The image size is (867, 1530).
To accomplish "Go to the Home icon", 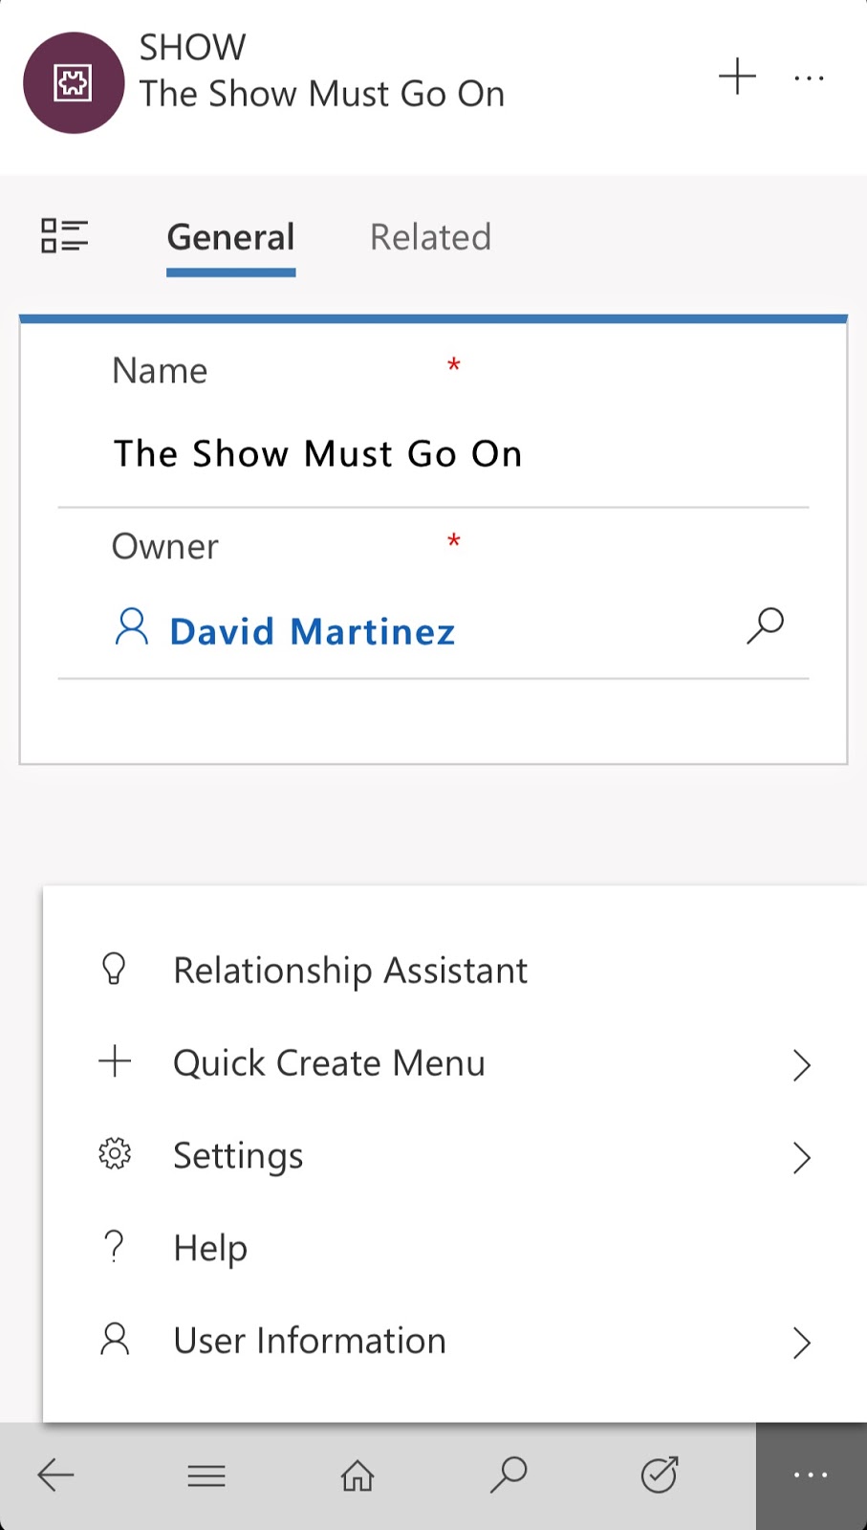I will pos(358,1475).
